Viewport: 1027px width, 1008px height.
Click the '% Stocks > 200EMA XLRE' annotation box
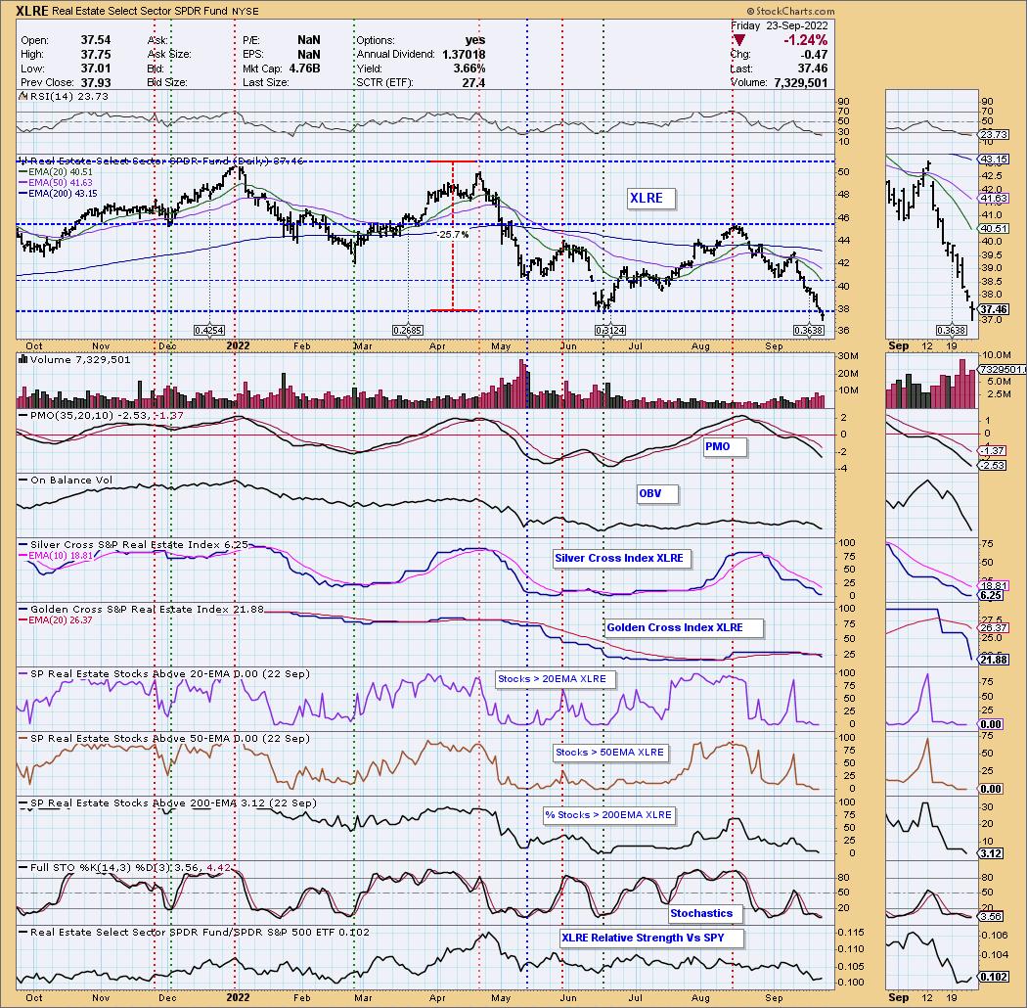click(x=609, y=815)
